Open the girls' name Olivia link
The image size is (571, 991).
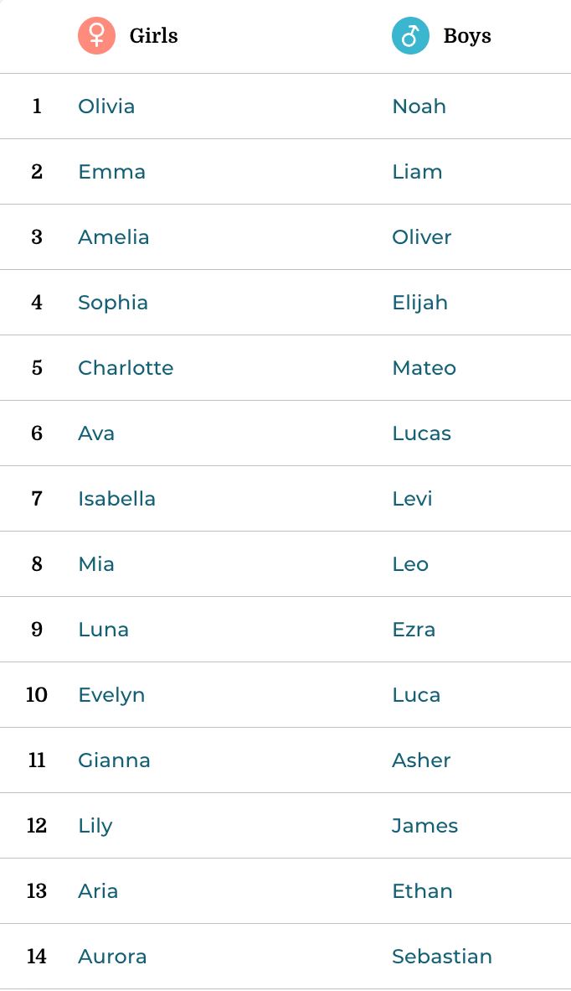coord(106,106)
